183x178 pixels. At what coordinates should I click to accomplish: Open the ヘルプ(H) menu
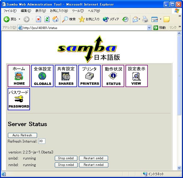[x=94, y=11]
